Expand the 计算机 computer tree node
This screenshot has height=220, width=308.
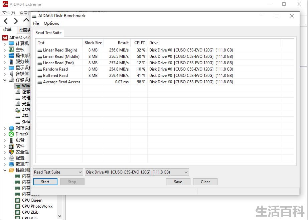tap(5, 44)
